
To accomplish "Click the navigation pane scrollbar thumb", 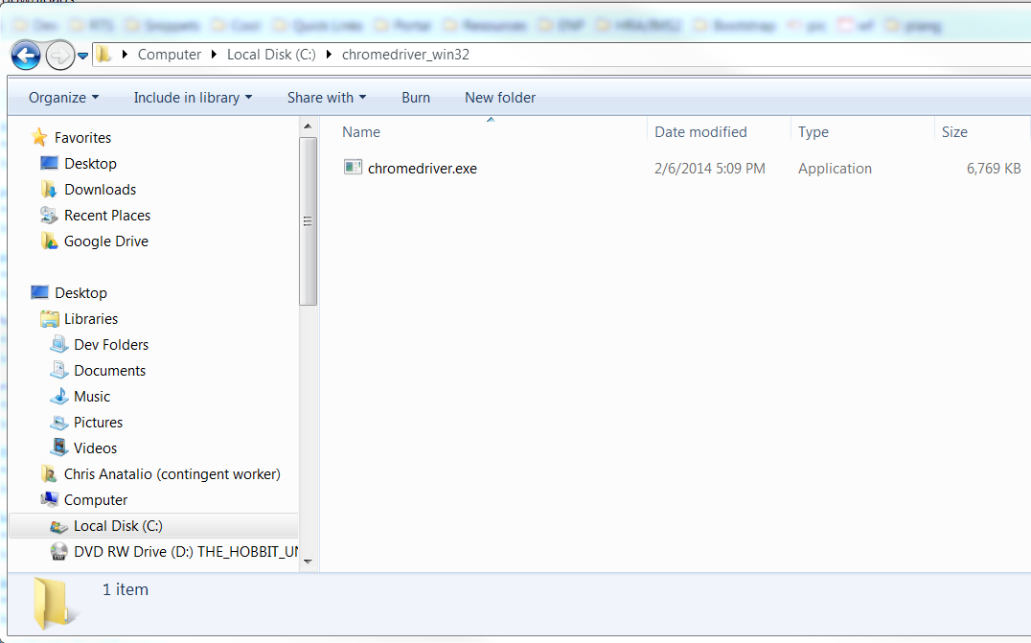I will tap(308, 221).
